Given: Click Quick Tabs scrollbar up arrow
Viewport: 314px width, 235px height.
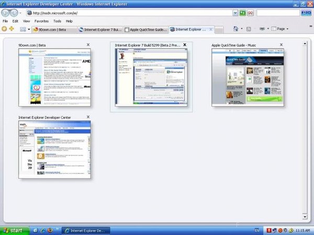Looking at the screenshot, I should tap(305, 43).
